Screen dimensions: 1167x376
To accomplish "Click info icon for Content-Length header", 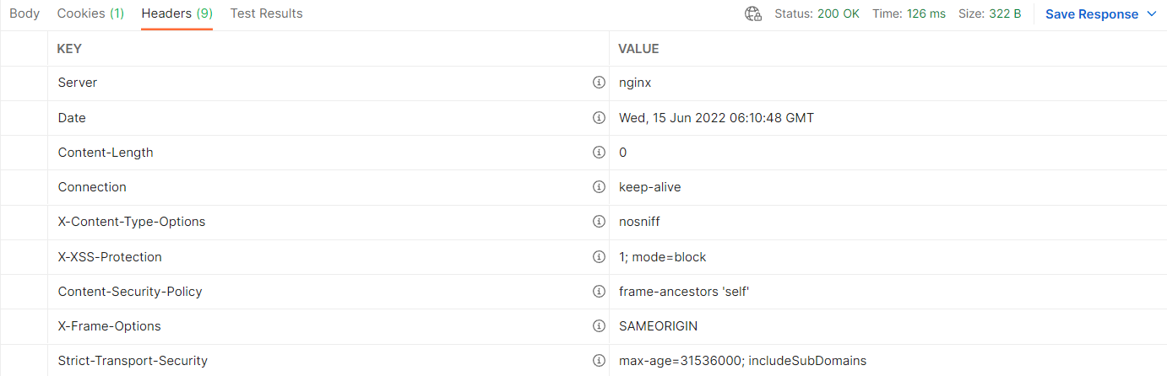I will tap(599, 153).
